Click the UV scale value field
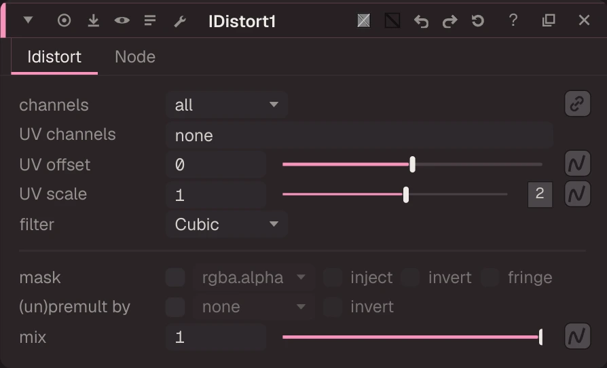 pos(216,194)
